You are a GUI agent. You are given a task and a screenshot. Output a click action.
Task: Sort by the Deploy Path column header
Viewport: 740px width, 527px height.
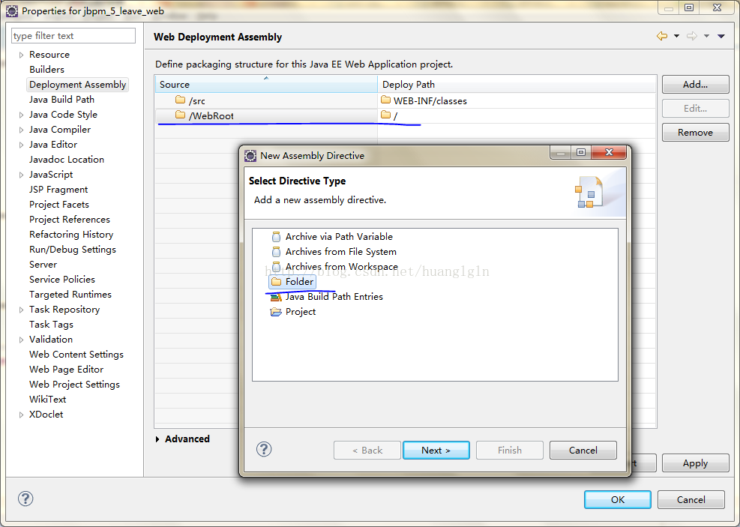tap(517, 85)
